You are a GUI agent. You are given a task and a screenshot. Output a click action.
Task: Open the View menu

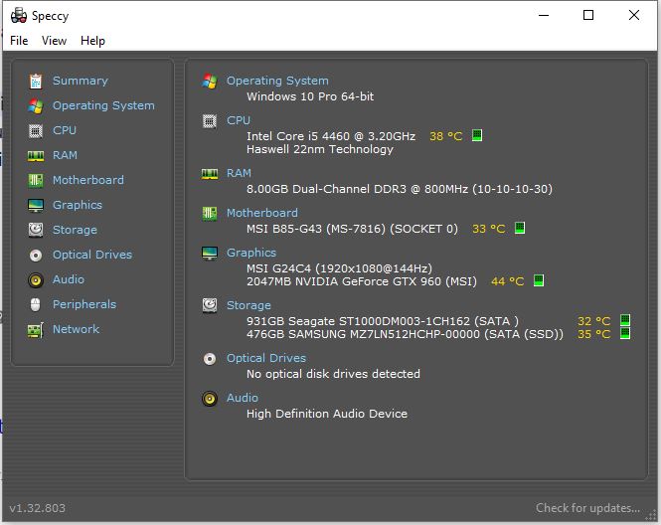54,41
